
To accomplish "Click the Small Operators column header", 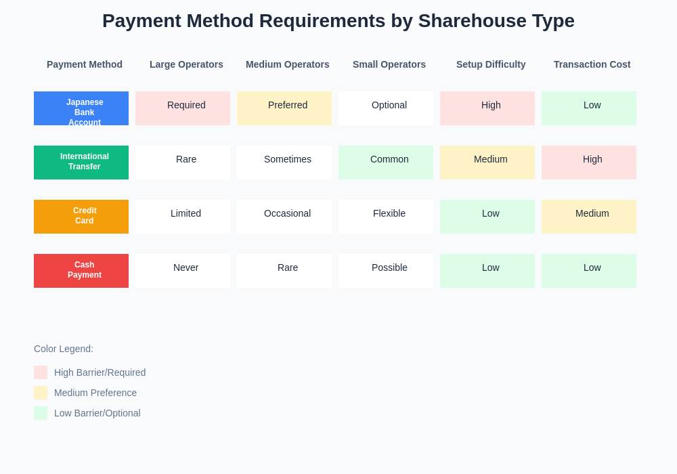I will pyautogui.click(x=389, y=64).
